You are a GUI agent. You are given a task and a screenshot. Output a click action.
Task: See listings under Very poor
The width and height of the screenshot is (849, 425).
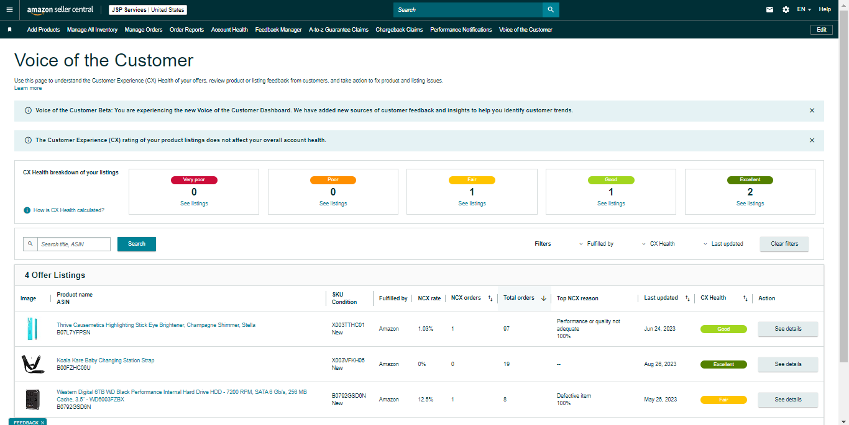194,204
